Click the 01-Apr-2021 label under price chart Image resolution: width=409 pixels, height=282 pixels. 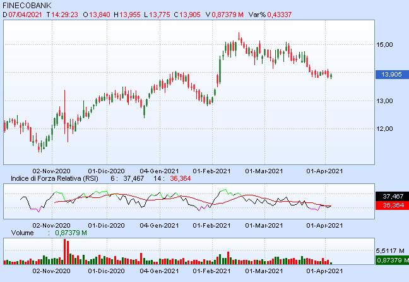(324, 171)
